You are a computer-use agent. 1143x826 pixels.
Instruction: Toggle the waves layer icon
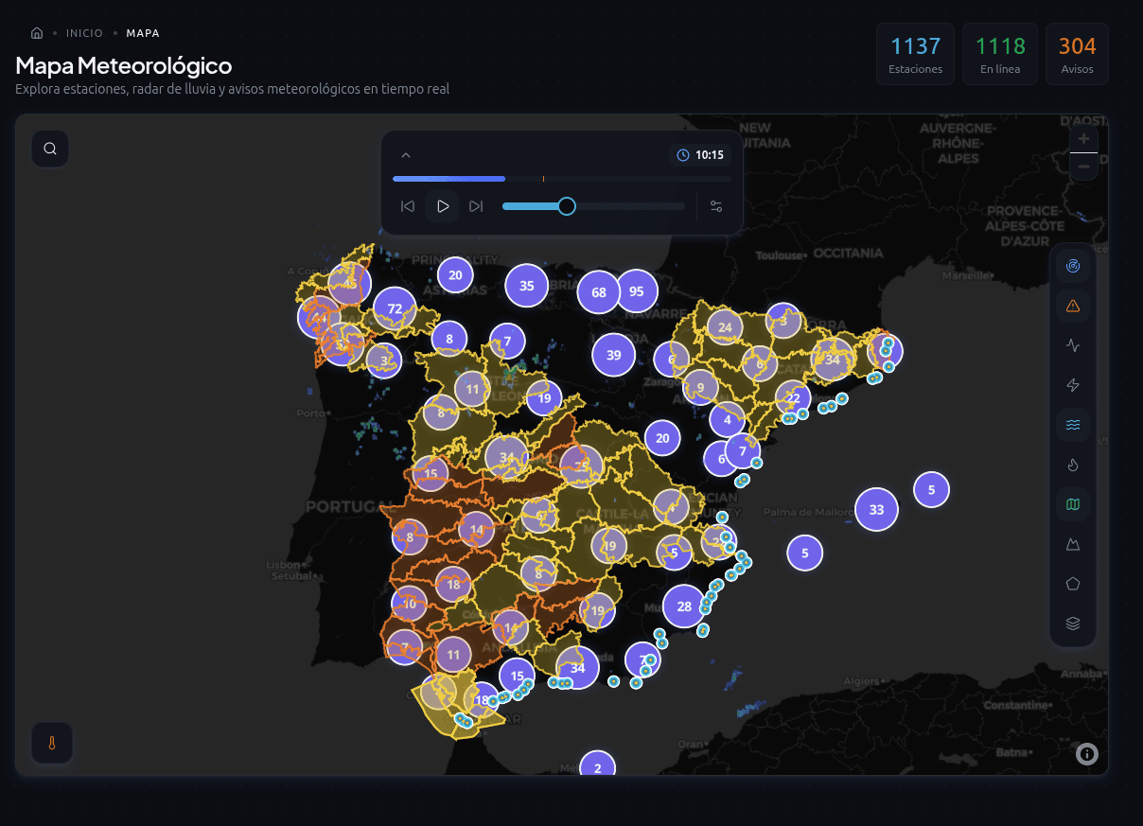click(1073, 425)
